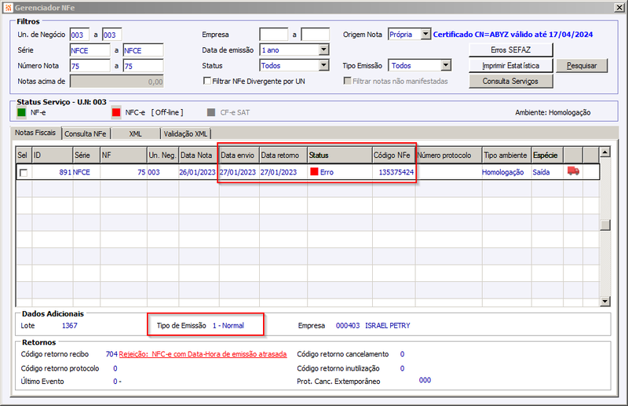Click the Série column header

86,155
